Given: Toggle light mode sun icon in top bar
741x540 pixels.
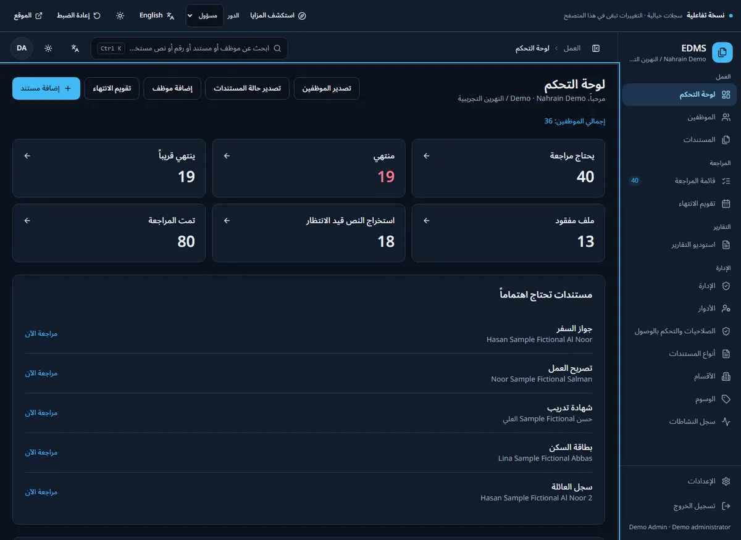Looking at the screenshot, I should pos(120,15).
